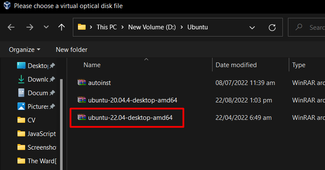Create a New folder
325x170 pixels.
72,50
